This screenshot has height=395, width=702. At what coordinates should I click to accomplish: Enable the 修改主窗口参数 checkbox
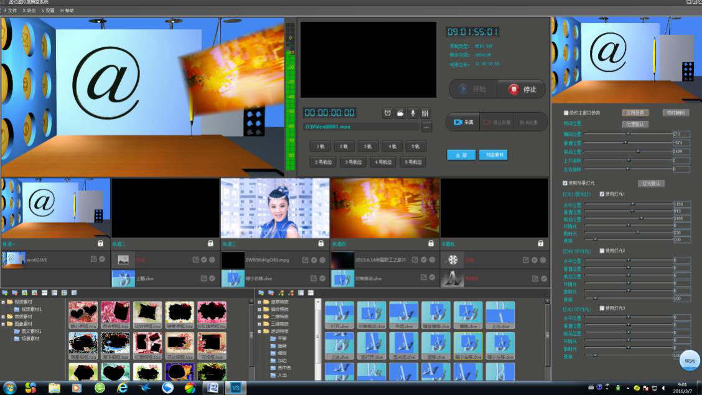[x=566, y=113]
